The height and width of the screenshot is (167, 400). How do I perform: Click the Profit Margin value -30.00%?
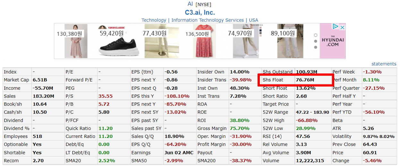coord(241,144)
